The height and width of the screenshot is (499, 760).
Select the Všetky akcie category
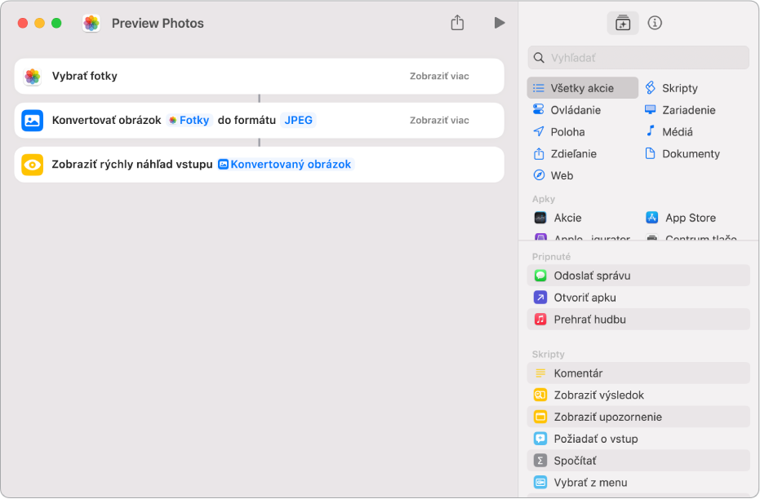coord(583,88)
